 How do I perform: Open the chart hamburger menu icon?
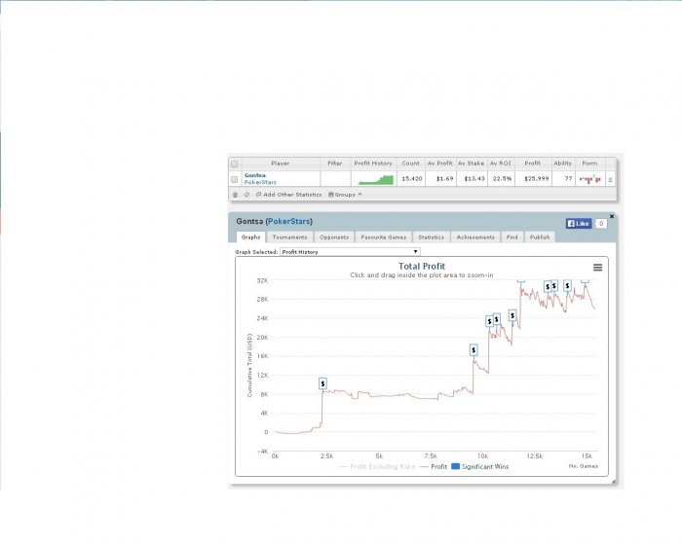pyautogui.click(x=597, y=268)
